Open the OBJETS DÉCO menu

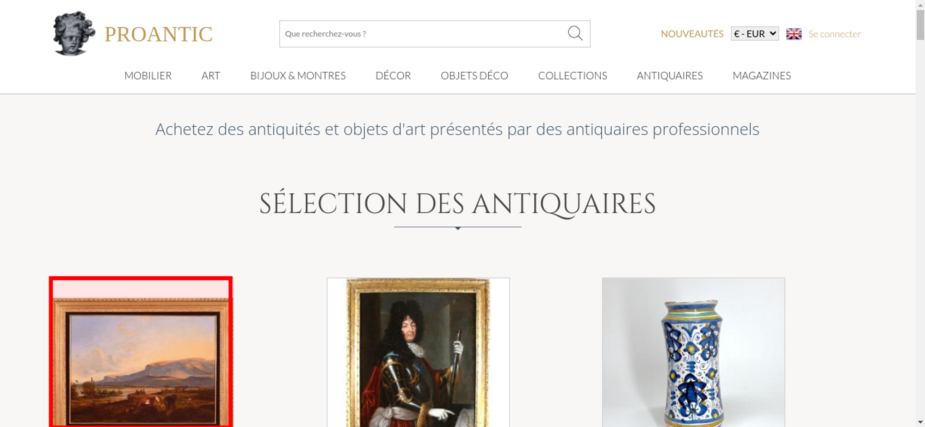coord(475,75)
